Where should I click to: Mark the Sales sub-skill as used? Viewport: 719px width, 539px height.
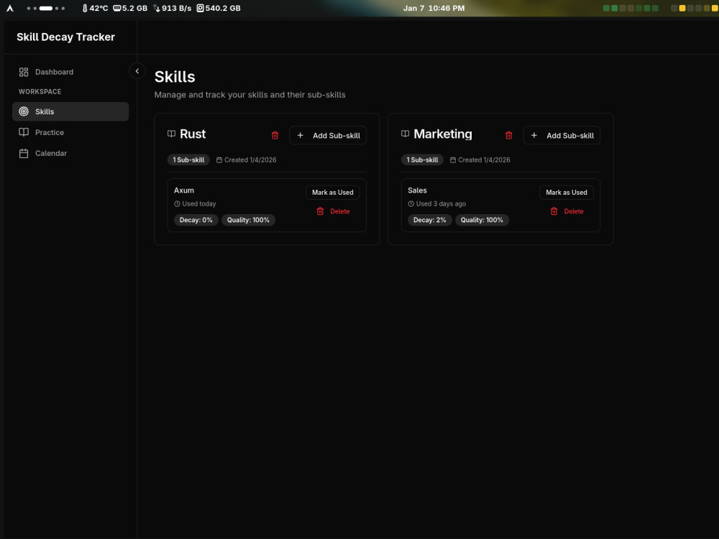pos(567,193)
